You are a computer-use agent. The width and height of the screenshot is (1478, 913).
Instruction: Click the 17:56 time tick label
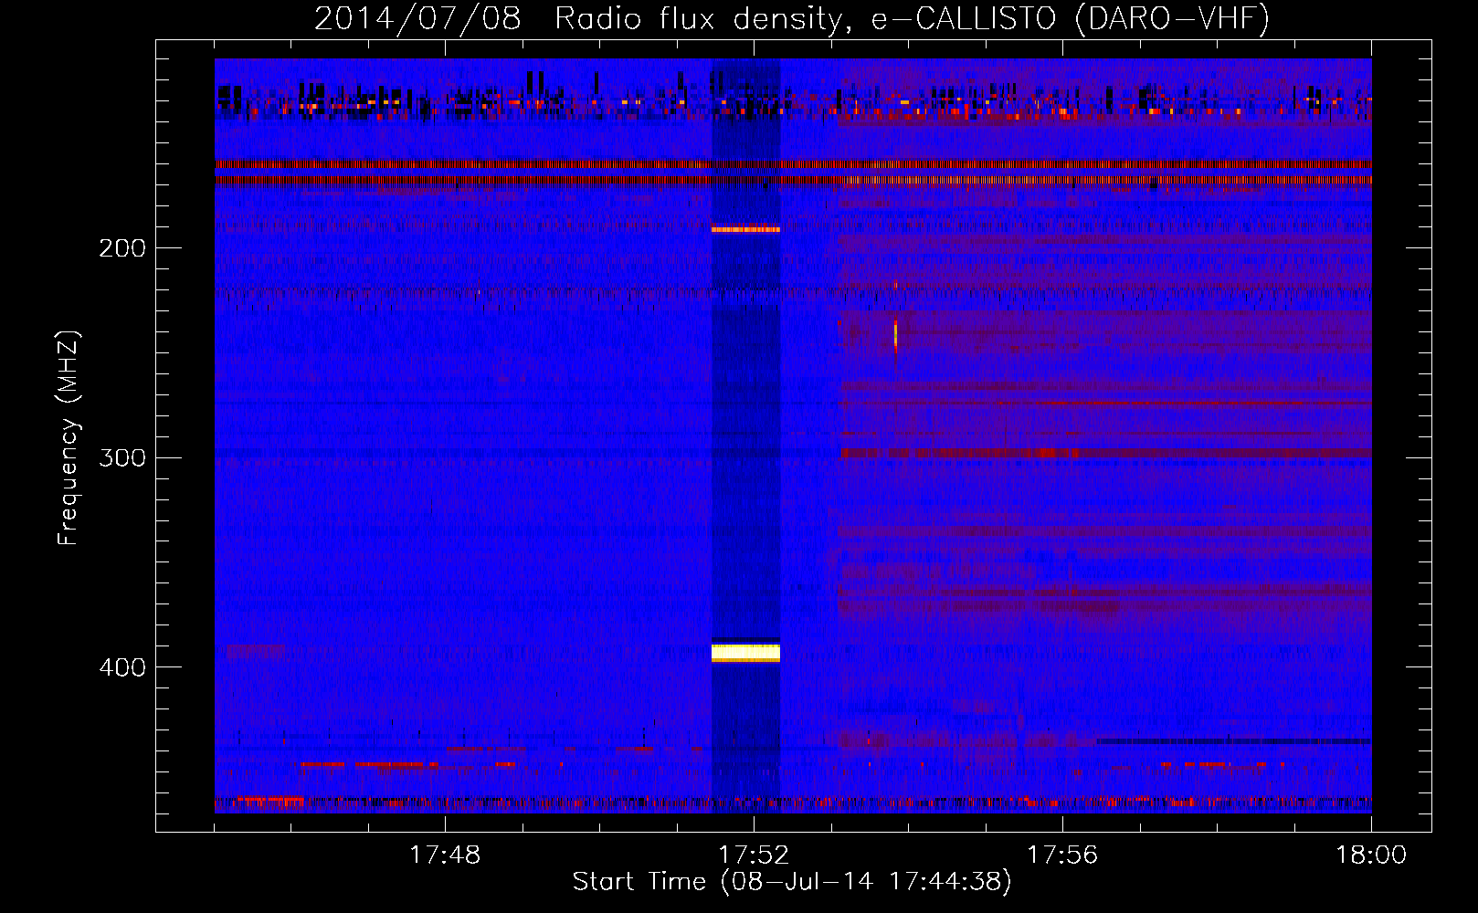click(1062, 855)
